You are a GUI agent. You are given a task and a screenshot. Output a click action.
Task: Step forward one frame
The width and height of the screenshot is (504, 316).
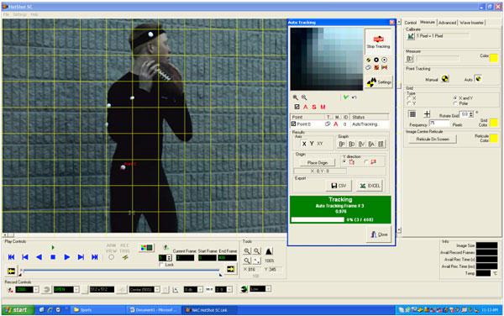point(81,257)
